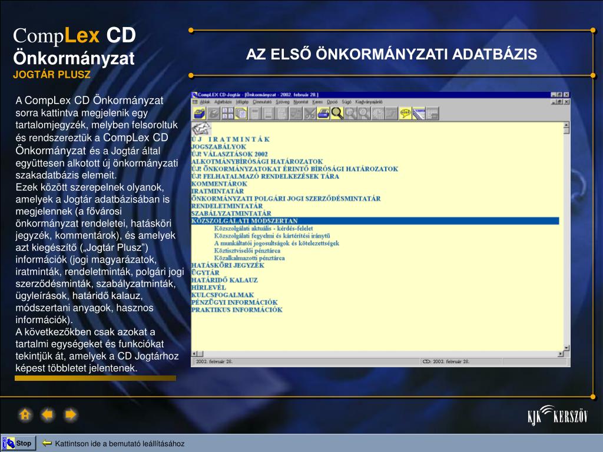The image size is (603, 452).
Task: Open Közszolgálati fegyelmi és kártérítési iránytű
Action: pos(272,235)
